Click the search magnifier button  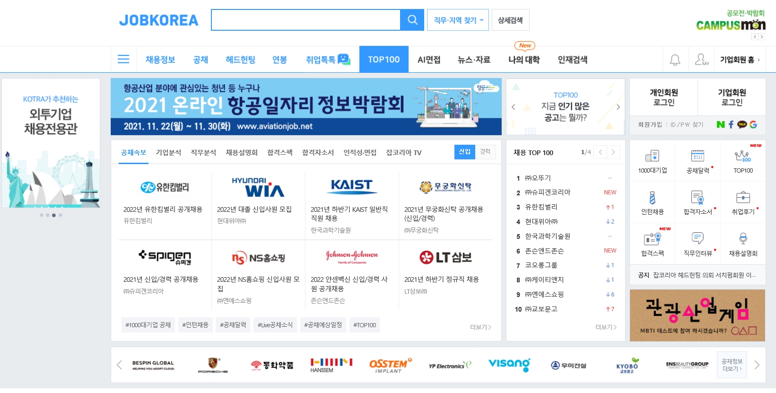(x=412, y=20)
